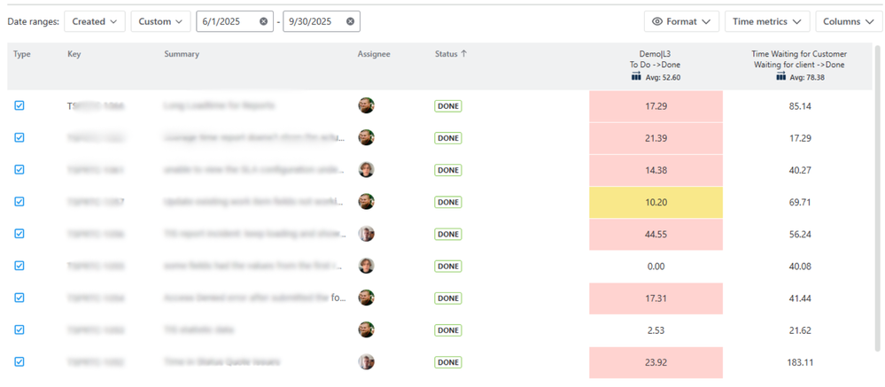
Task: Open the Custom range dropdown
Action: pos(160,21)
